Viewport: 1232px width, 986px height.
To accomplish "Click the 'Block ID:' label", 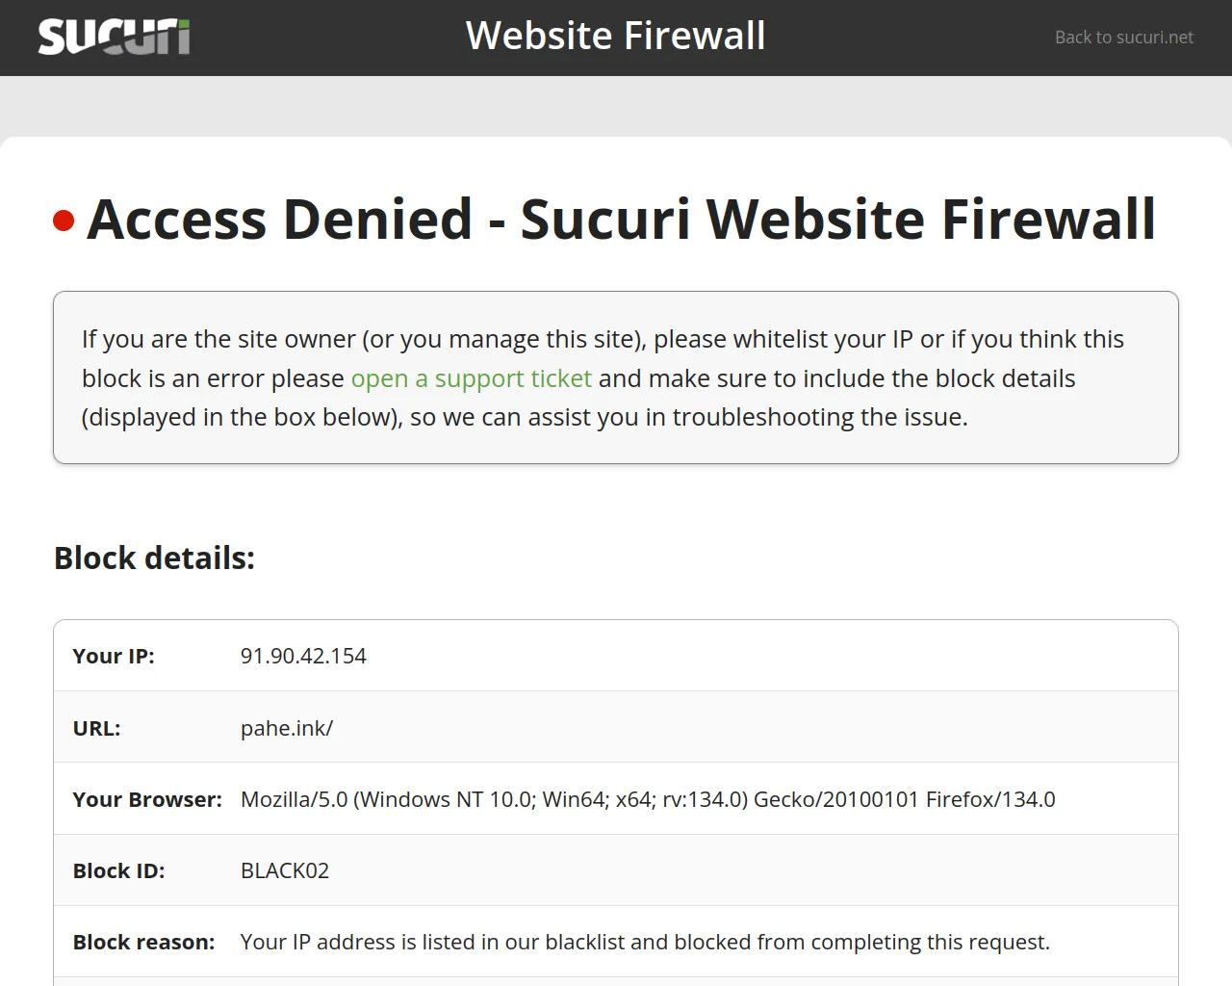I will click(x=118, y=870).
